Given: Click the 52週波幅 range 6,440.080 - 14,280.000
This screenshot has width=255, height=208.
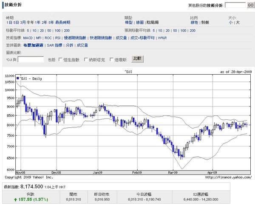Looking at the screenshot, I should [x=201, y=200].
